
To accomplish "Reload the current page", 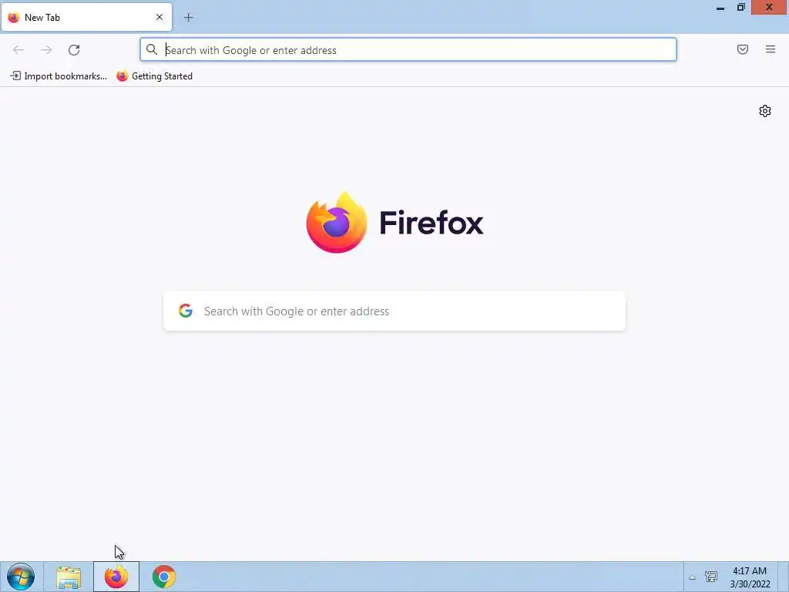I will point(74,50).
